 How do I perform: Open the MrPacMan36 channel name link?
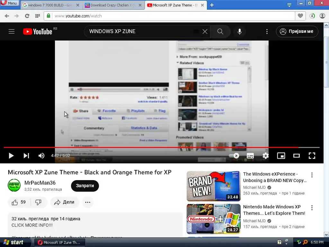(40, 183)
